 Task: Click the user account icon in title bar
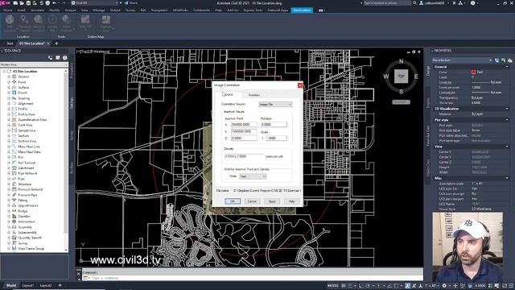tap(422, 3)
